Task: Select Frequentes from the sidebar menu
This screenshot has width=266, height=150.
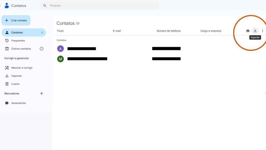Action: 18,40
